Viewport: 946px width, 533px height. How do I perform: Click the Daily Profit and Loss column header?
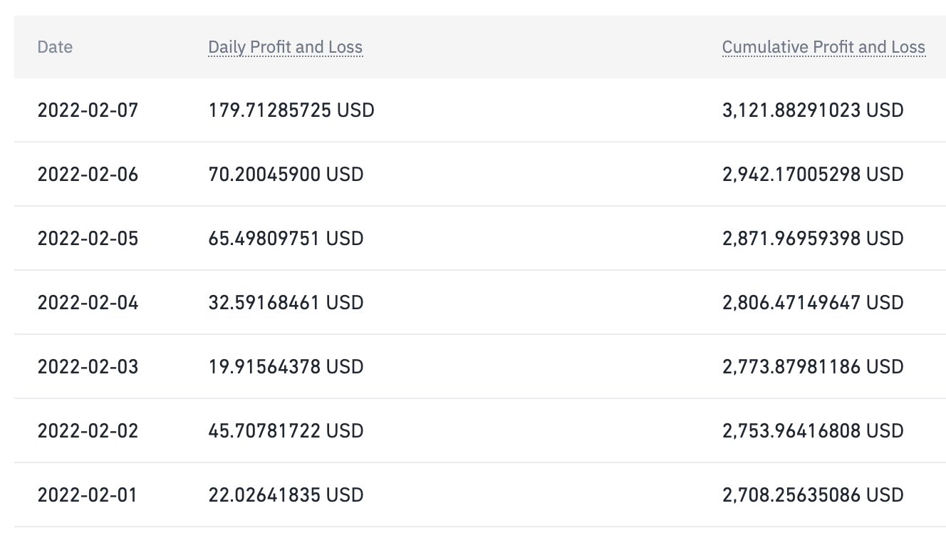pyautogui.click(x=286, y=47)
